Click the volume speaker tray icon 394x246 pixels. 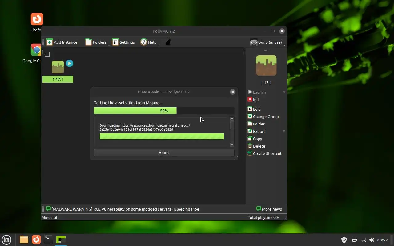(372, 240)
